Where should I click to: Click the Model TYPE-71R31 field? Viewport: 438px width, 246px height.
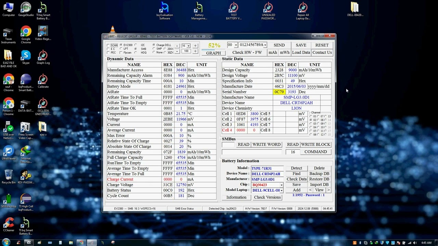coord(267,168)
